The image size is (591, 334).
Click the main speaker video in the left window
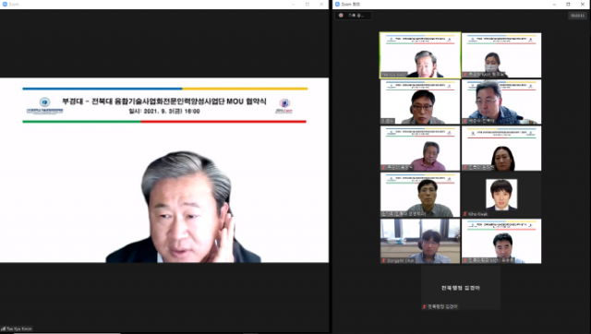click(164, 170)
